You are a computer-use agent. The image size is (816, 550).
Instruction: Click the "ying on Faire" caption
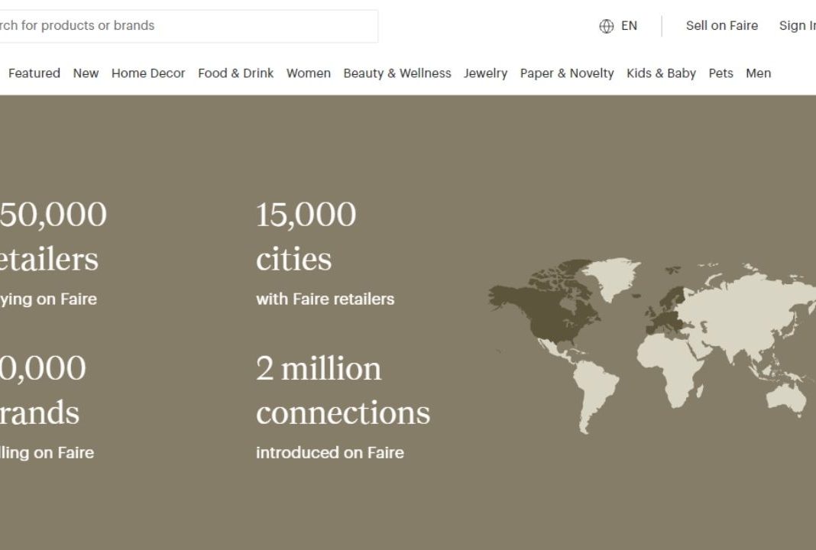(x=48, y=299)
